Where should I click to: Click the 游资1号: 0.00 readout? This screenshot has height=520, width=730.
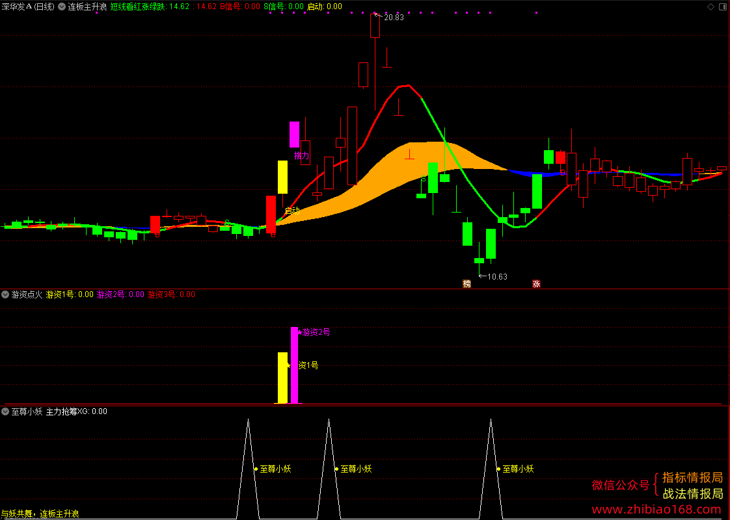[x=70, y=294]
